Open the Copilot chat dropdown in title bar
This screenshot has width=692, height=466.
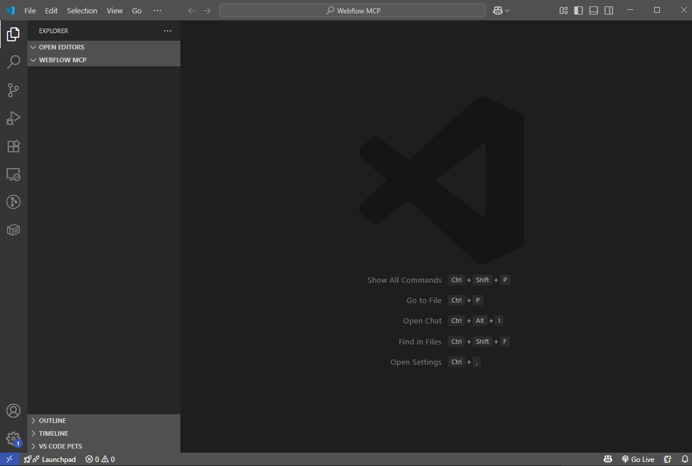[x=501, y=10]
